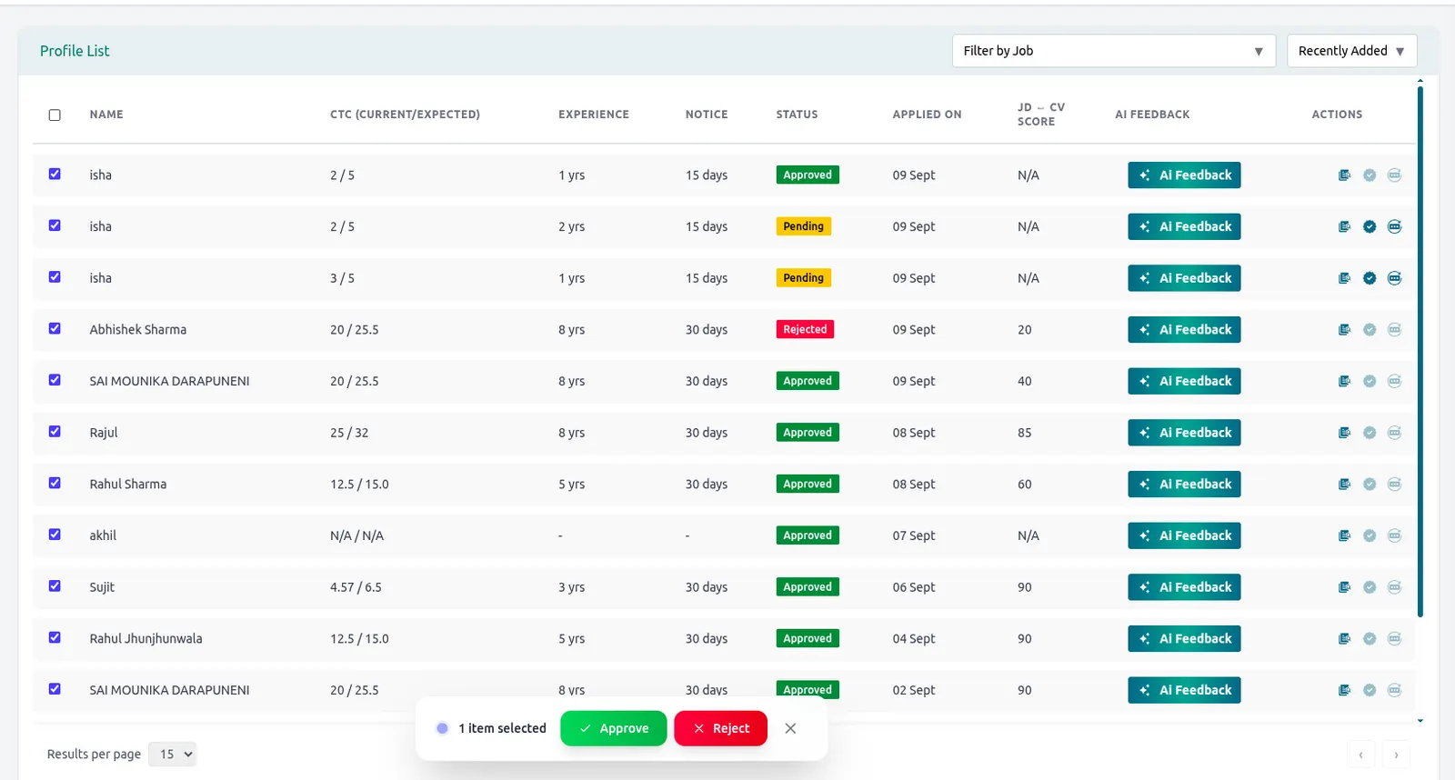Image resolution: width=1455 pixels, height=780 pixels.
Task: Change the Results per page dropdown
Action: (172, 755)
